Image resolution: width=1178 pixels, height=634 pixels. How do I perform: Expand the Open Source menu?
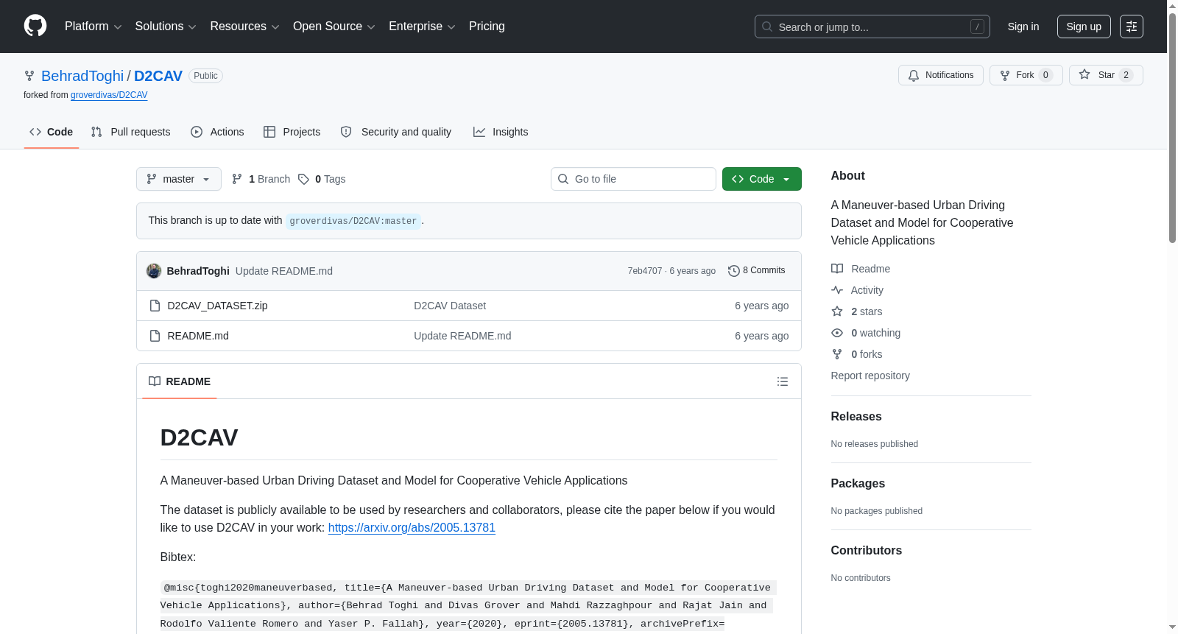point(334,27)
